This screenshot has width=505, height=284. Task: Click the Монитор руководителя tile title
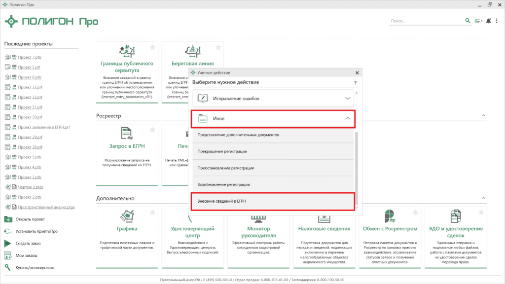258,232
